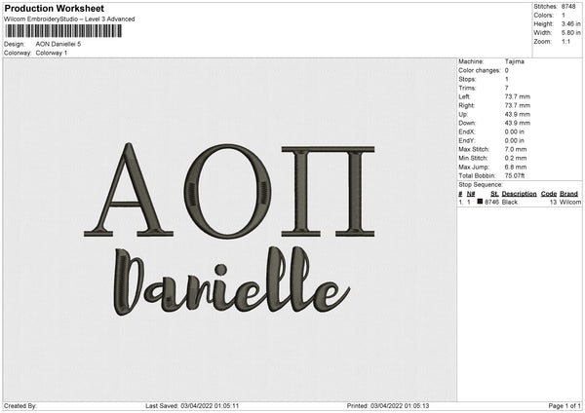Click the Printed timestamp
Image resolution: width=585 pixels, height=413 pixels.
[x=388, y=406]
